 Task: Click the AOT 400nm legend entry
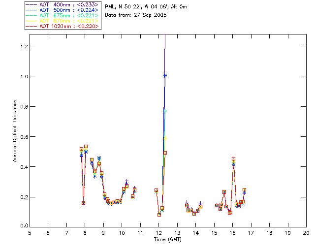tap(63, 4)
